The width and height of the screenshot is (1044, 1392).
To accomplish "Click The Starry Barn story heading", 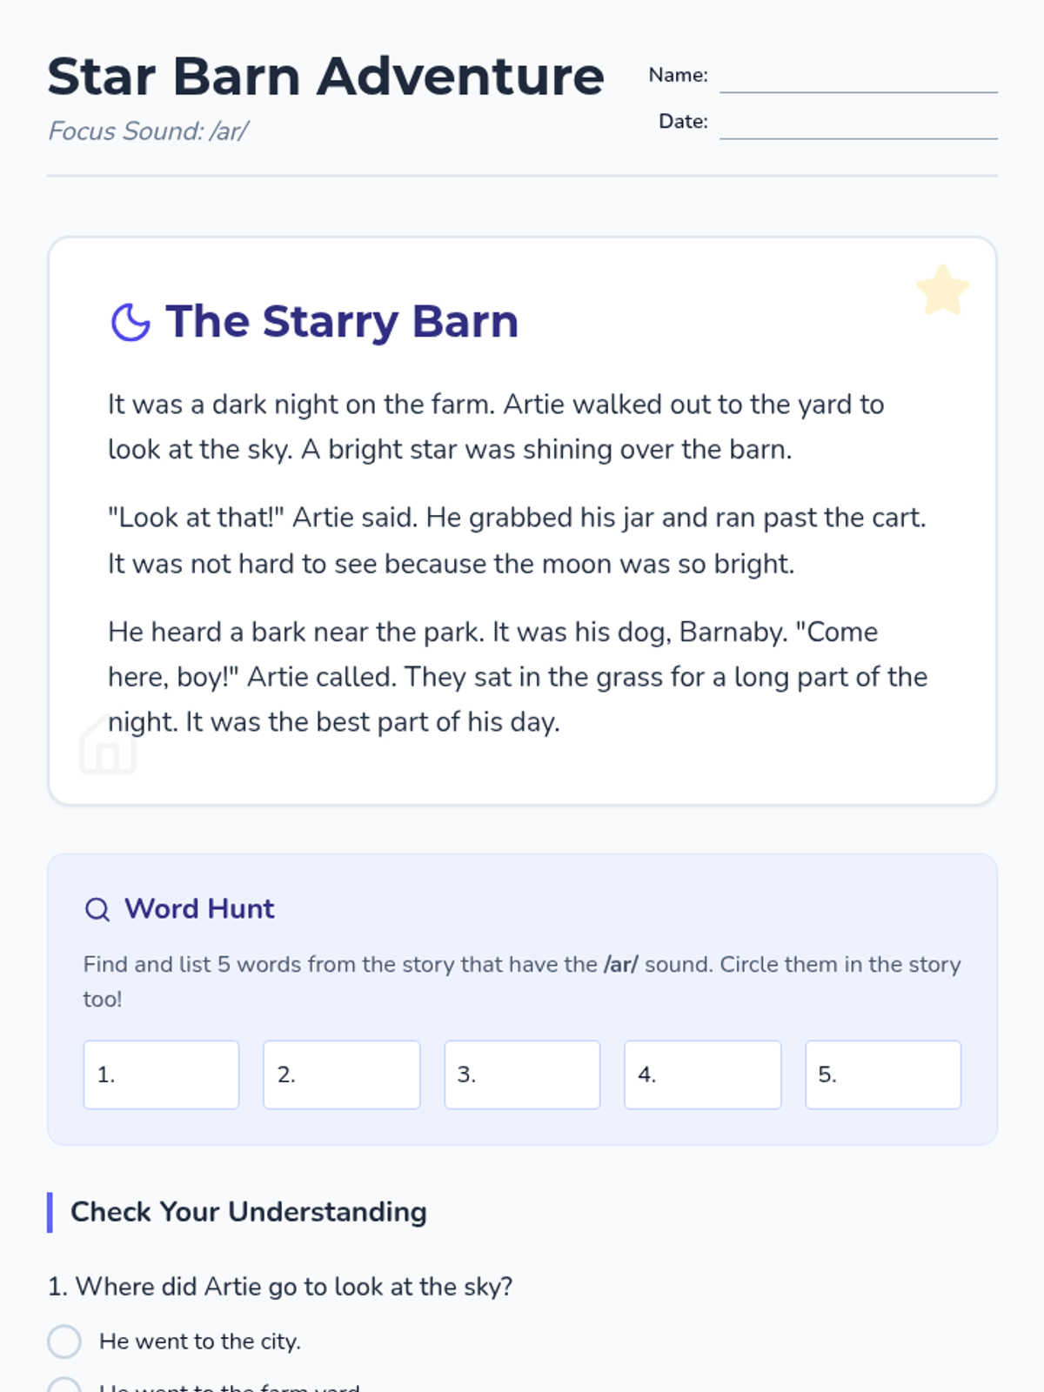I will pos(342,322).
